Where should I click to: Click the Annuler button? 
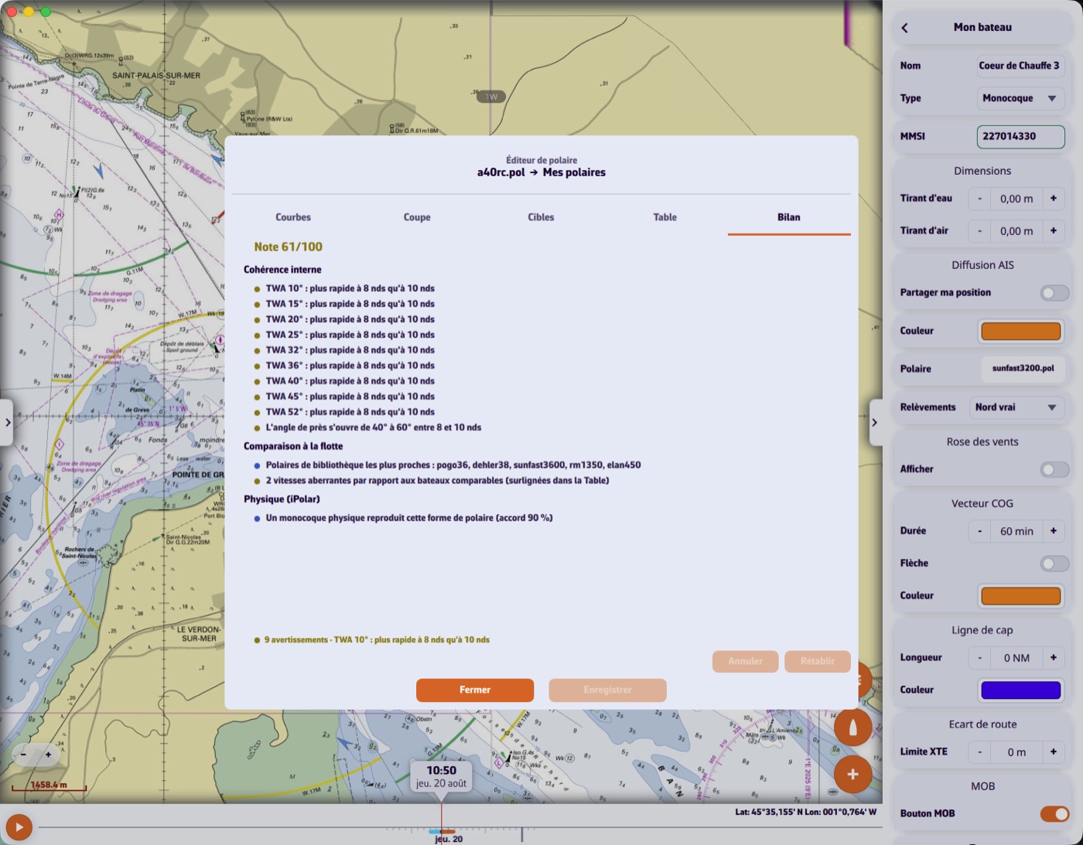pos(745,662)
